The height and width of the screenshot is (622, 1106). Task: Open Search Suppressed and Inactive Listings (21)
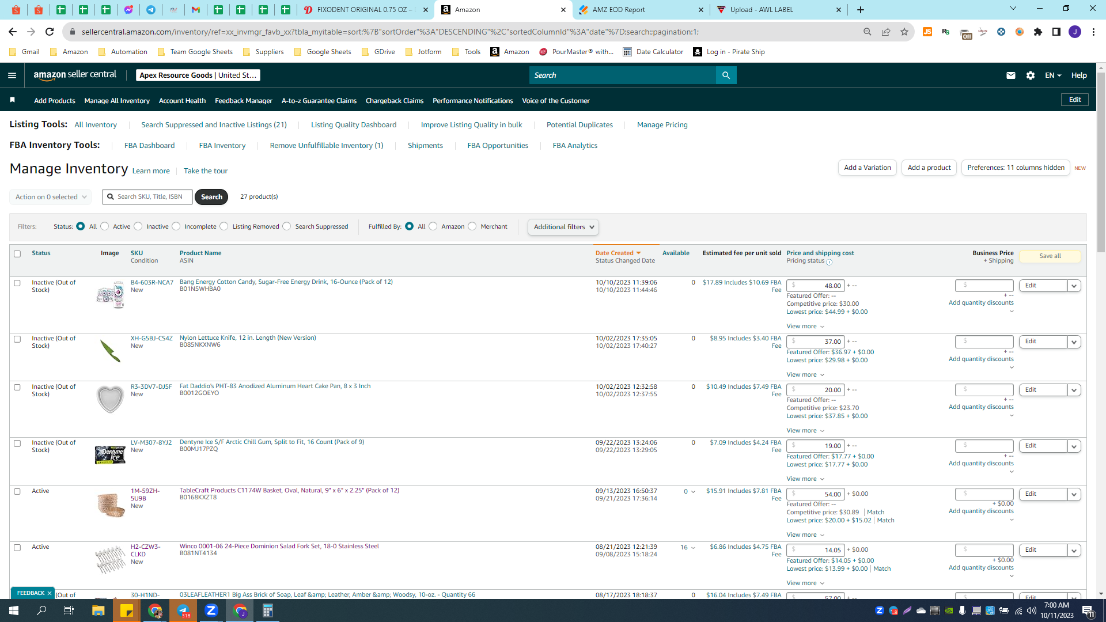coord(214,125)
